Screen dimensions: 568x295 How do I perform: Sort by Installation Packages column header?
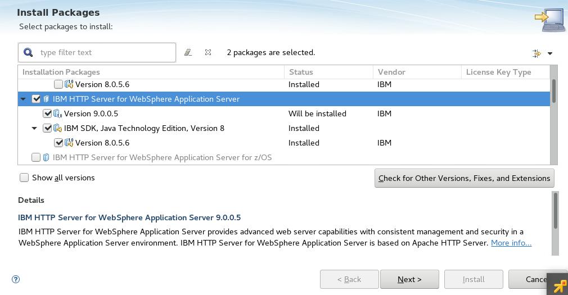(151, 72)
